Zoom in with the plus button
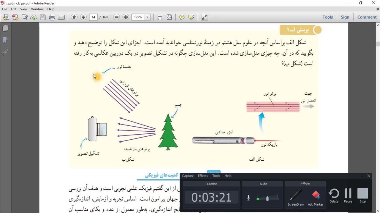The height and width of the screenshot is (213, 380). point(126,17)
